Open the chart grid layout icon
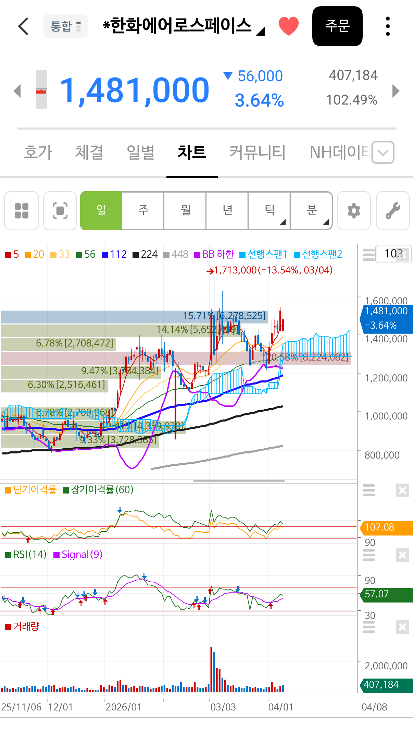This screenshot has width=413, height=730. tap(22, 211)
